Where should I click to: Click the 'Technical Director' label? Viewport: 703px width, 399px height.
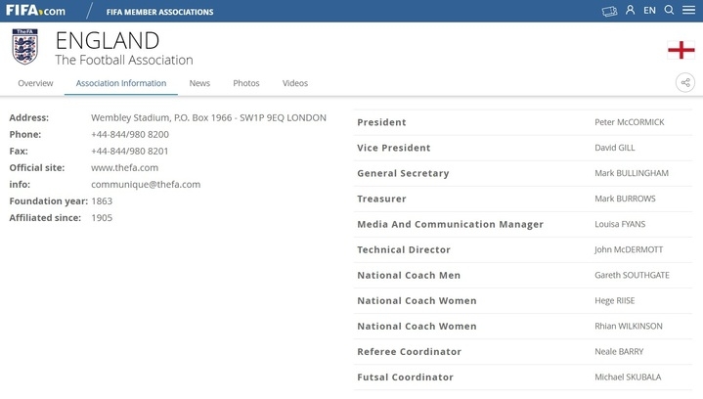tap(404, 249)
